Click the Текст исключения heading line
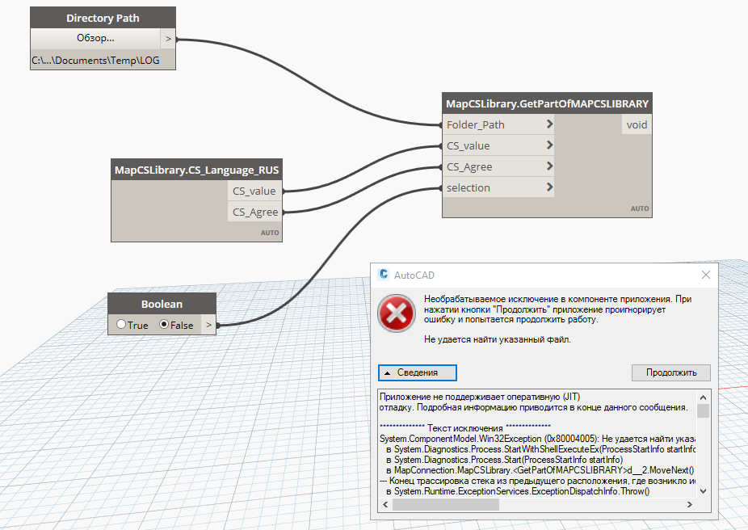Screen dimensions: 748x530 (465, 428)
